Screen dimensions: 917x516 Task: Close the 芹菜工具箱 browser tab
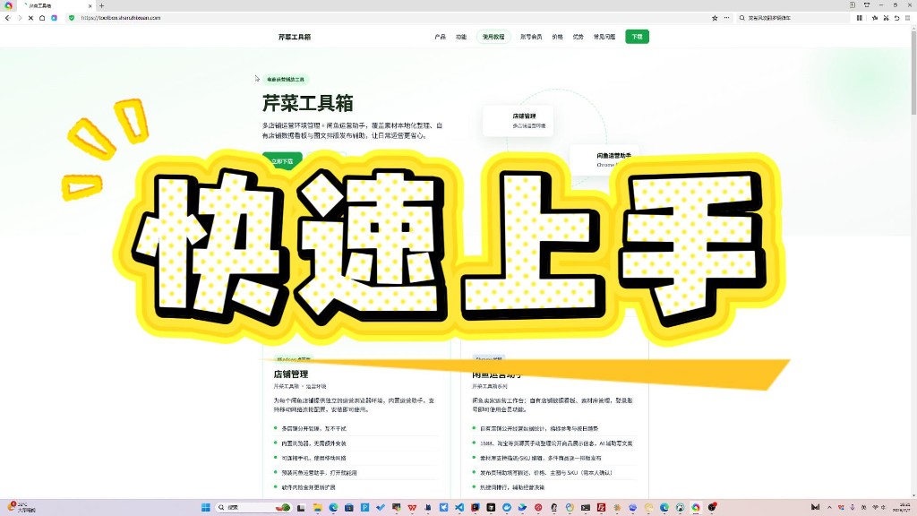(90, 5)
